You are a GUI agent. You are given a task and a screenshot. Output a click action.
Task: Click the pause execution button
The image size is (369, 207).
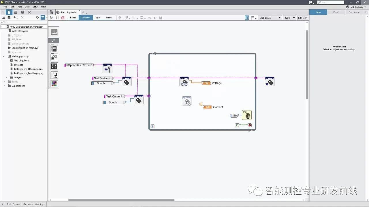[57, 18]
